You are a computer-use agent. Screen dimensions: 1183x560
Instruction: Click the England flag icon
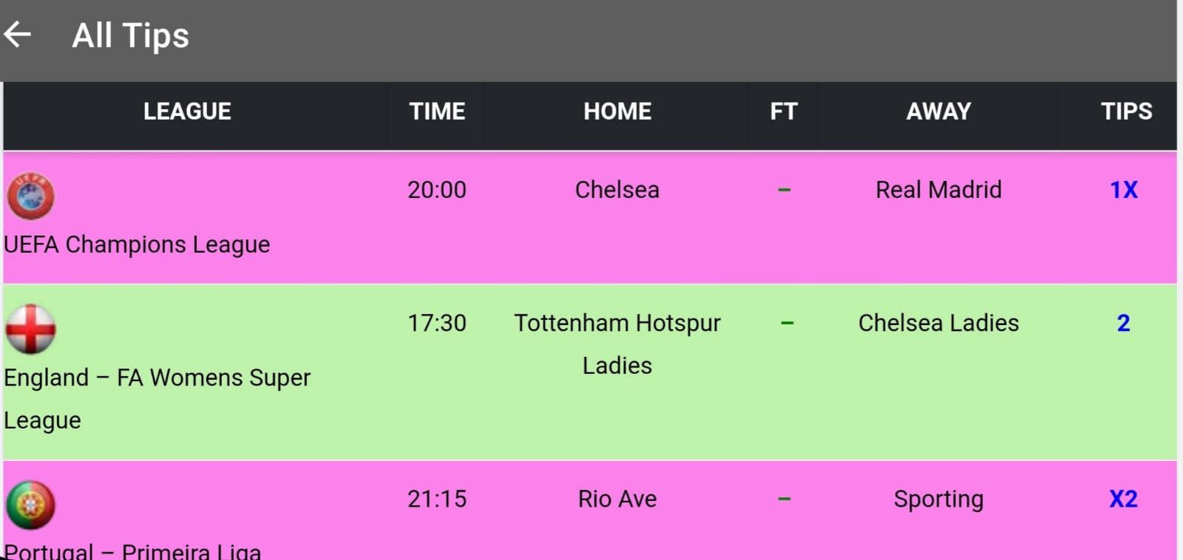pos(30,329)
